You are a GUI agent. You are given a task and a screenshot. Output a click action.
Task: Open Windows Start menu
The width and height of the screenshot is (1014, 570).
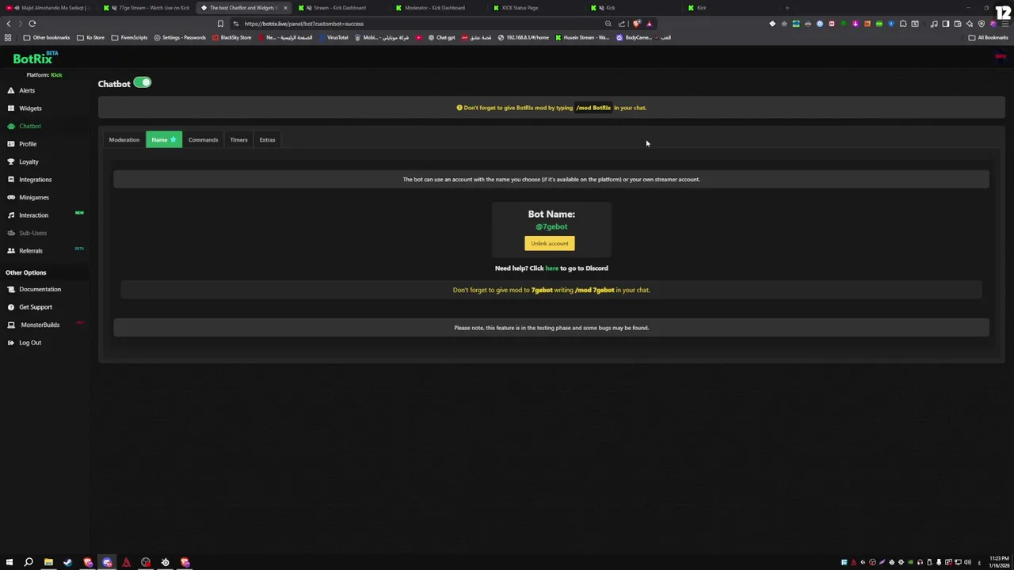click(10, 562)
